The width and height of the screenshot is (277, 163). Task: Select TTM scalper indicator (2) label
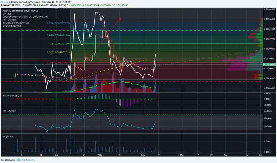[x=16, y=23]
